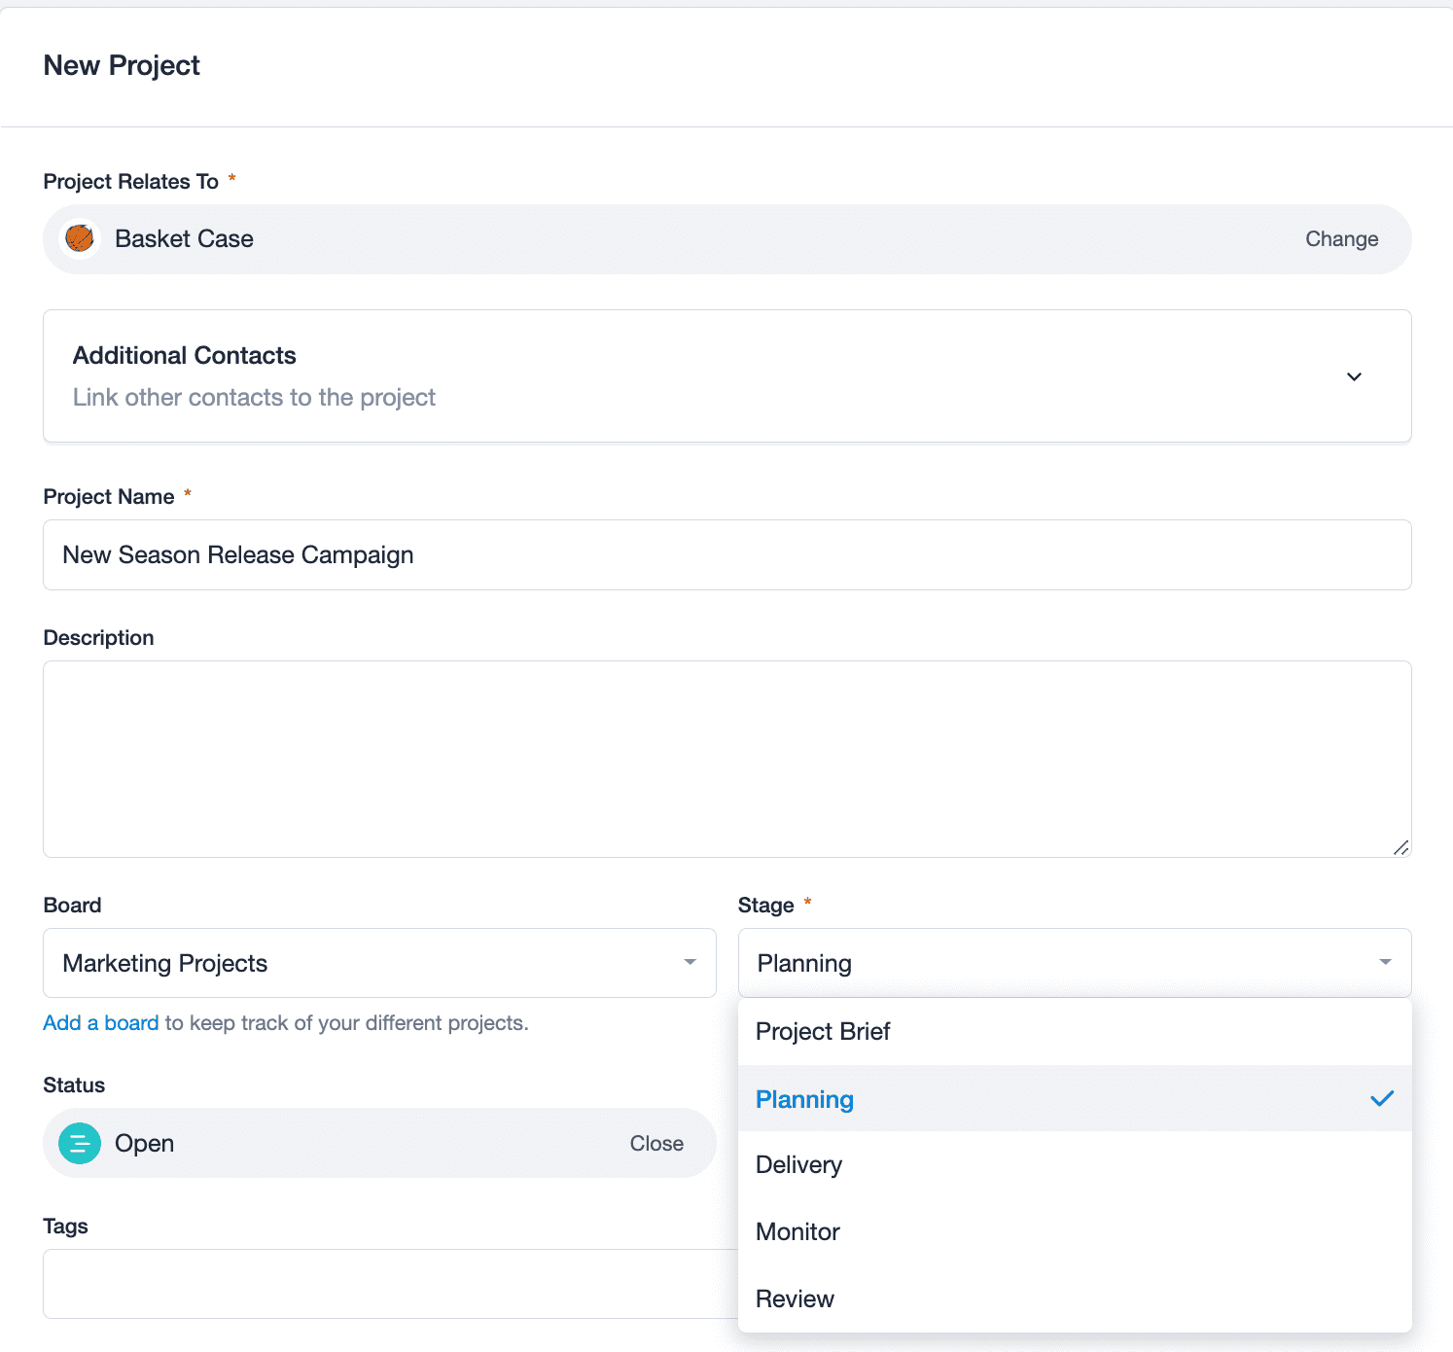
Task: Click the Project Name input field
Action: point(727,554)
